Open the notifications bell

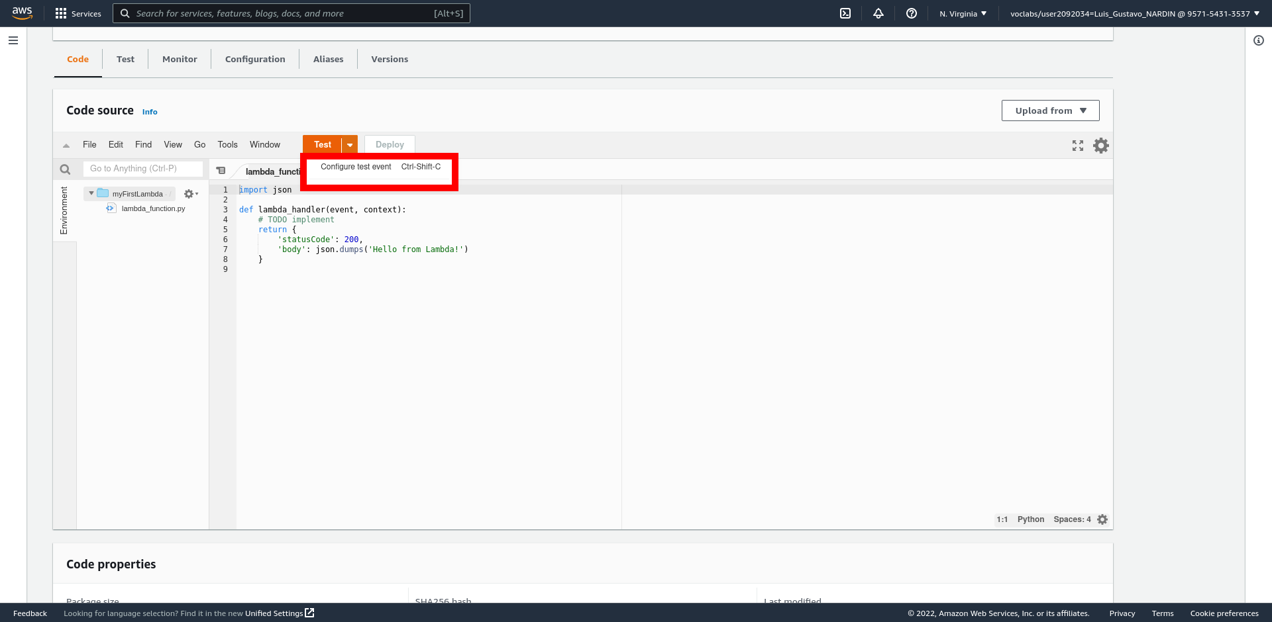[878, 13]
